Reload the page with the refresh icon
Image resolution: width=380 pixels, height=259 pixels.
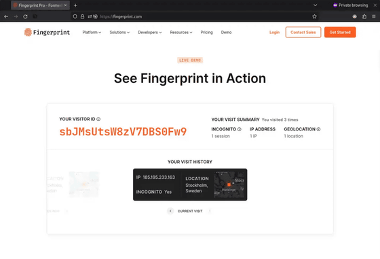25,16
